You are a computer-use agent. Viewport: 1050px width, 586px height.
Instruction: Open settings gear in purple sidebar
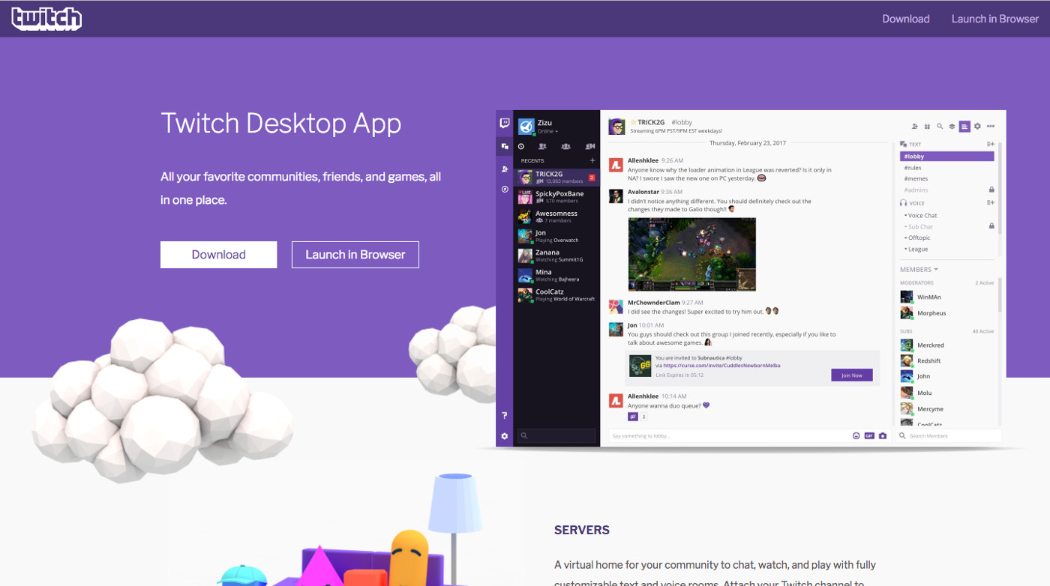(x=505, y=435)
